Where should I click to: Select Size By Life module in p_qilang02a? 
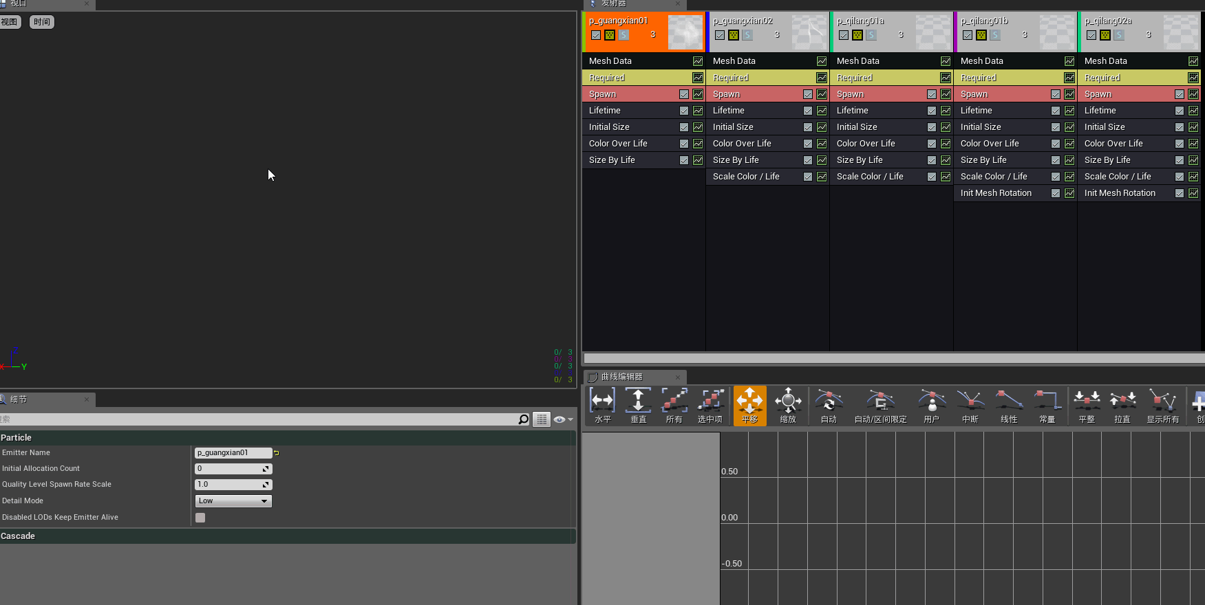coord(1139,160)
